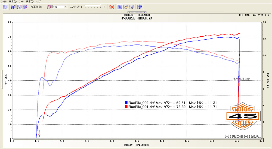Select the hand pan tool

(126, 7)
